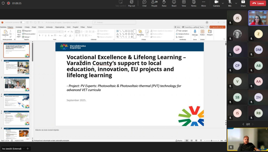This screenshot has height=152, width=268.
Task: Click the Designer icon in PowerPoint ribbon
Action: click(x=210, y=32)
